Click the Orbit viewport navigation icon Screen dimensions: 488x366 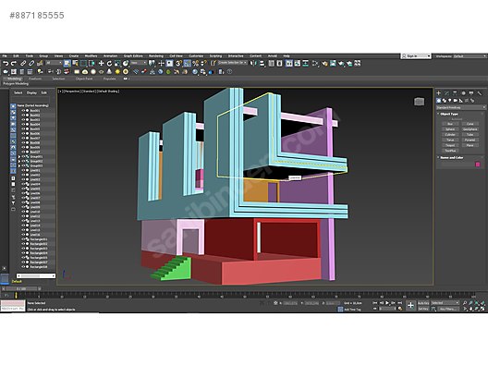477,309
